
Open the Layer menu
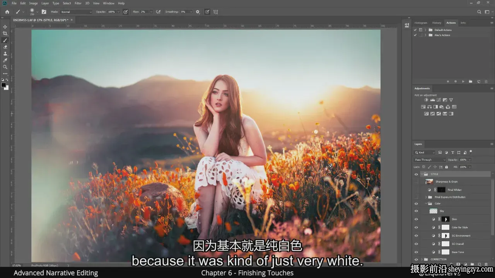45,3
